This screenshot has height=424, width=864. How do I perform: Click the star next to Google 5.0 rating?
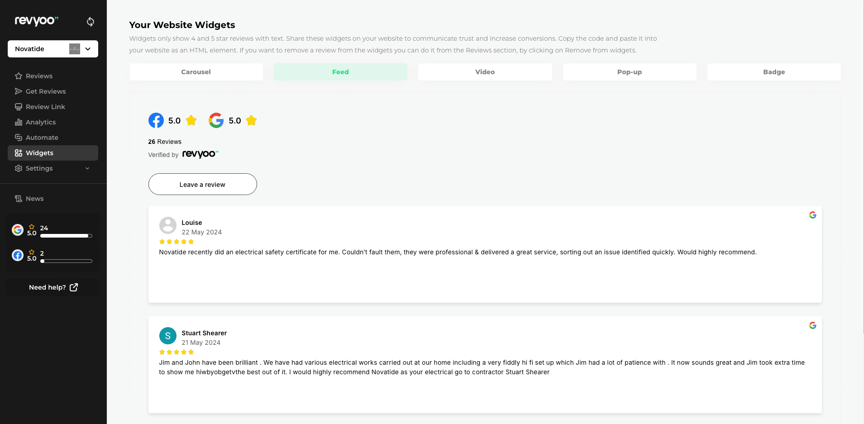[x=252, y=120]
